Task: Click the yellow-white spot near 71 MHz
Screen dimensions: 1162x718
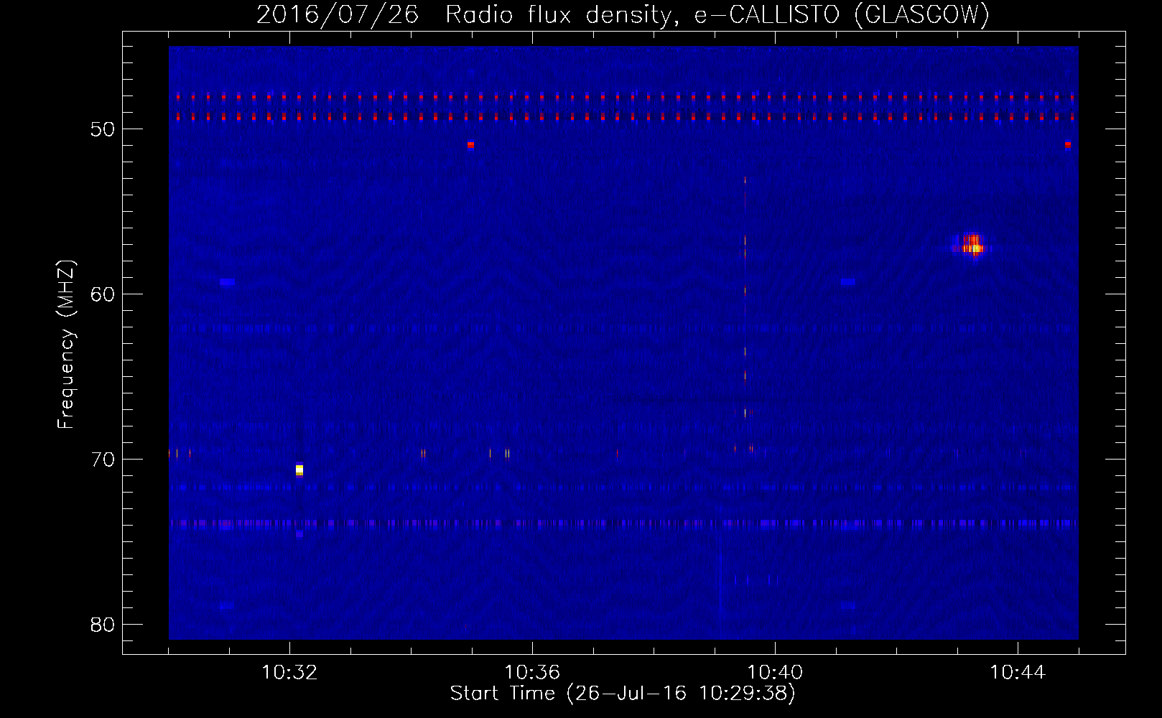Action: 299,470
